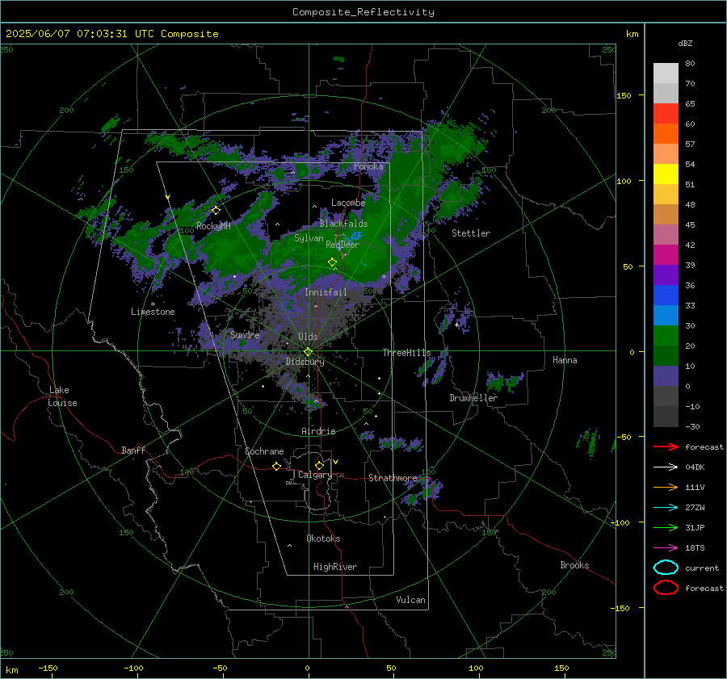Click the ThreeHills city label
This screenshot has height=679, width=727.
(406, 353)
